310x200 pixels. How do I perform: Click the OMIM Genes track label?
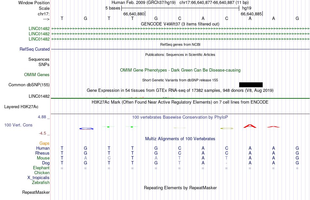pos(37,75)
